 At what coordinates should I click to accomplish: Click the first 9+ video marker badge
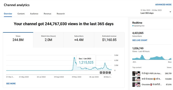click(x=101, y=73)
